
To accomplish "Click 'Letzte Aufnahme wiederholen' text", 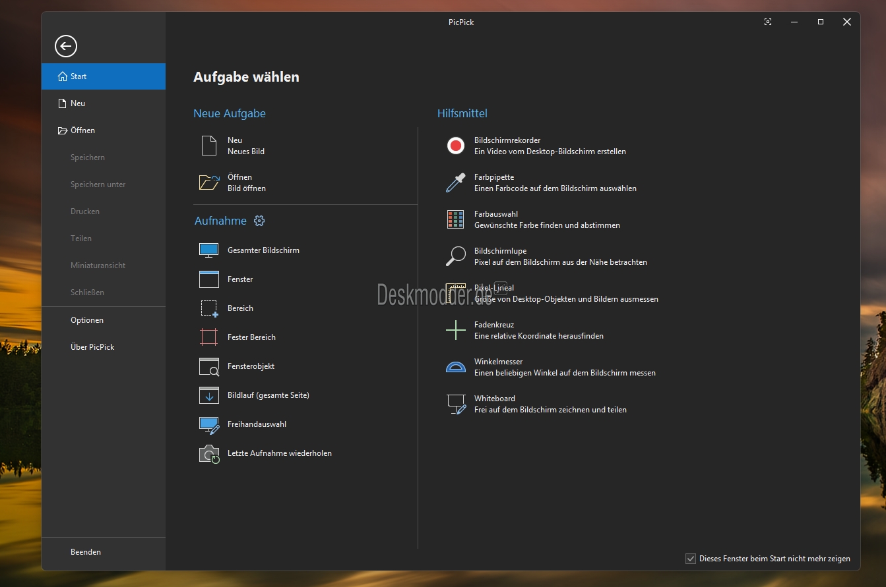I will point(280,453).
